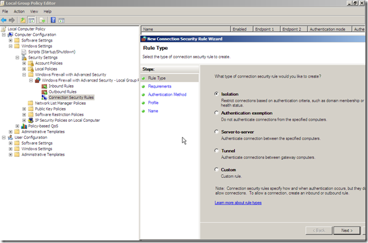The height and width of the screenshot is (243, 368).
Task: Click the Software Restriction Policies folder icon
Action: click(31, 115)
